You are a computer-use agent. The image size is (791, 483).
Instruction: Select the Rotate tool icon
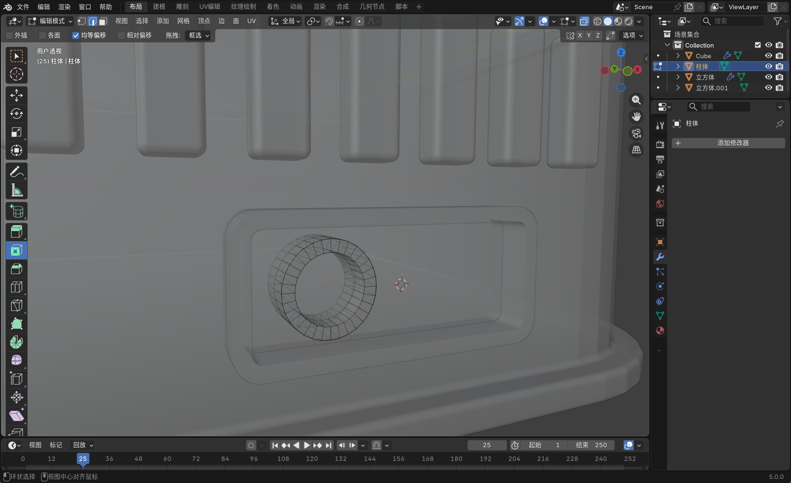point(16,113)
